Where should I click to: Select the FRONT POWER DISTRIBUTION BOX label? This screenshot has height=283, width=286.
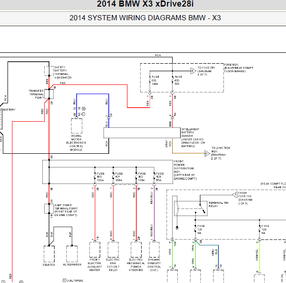(x=185, y=170)
